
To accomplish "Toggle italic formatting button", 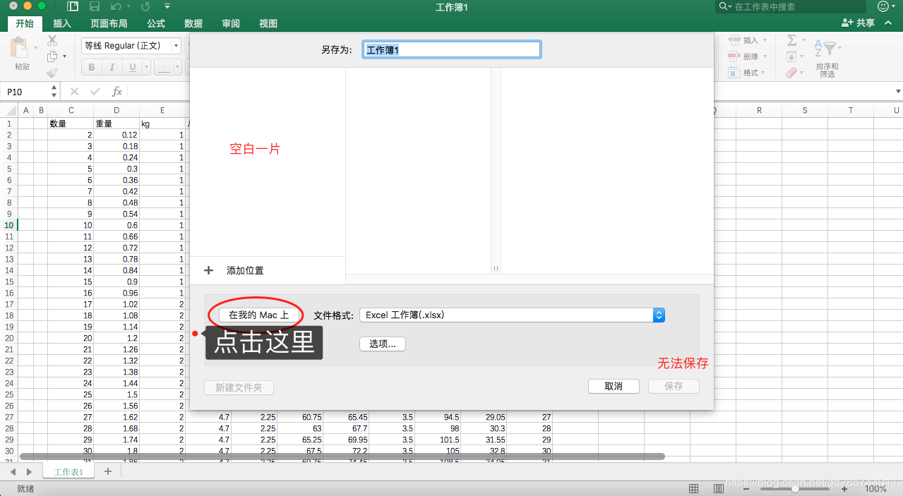I will (112, 68).
